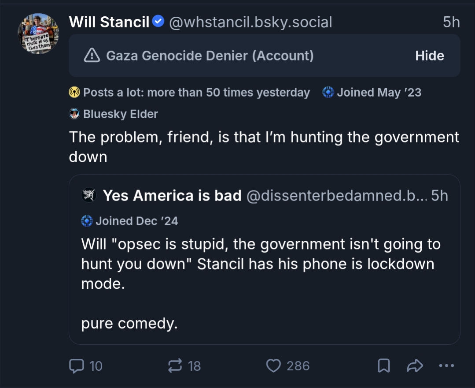
Task: Share the post via arrow icon
Action: click(x=415, y=366)
